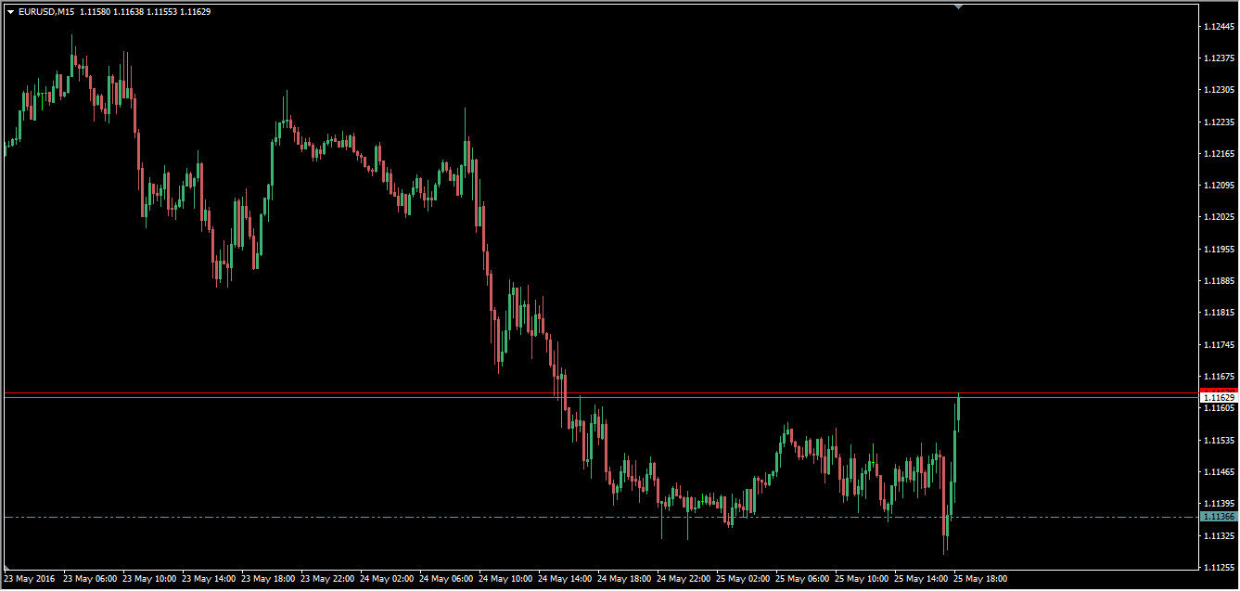Click the 1.11255 price scale value
The image size is (1240, 591).
click(x=1218, y=568)
